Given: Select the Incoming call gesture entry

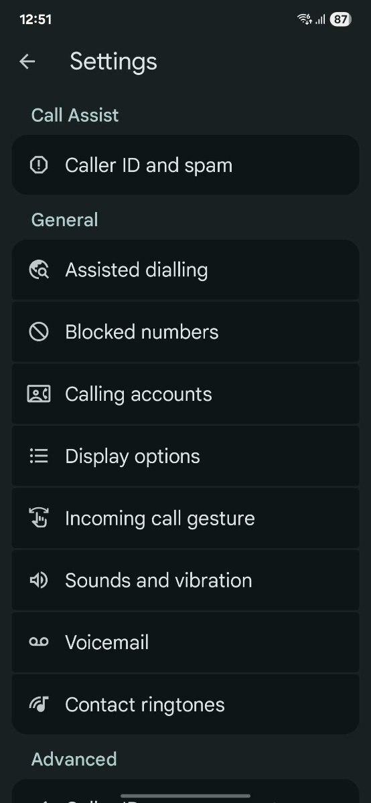Looking at the screenshot, I should (x=185, y=519).
